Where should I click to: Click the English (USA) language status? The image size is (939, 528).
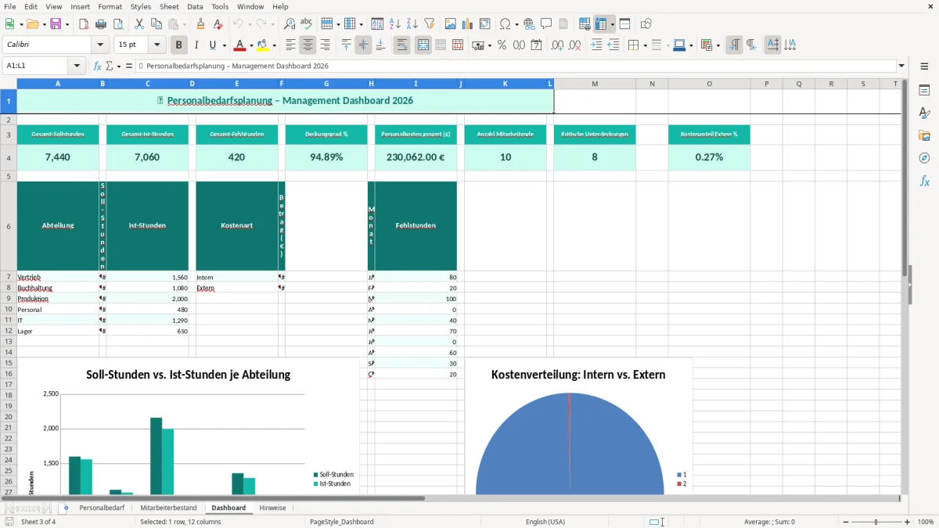(x=545, y=522)
